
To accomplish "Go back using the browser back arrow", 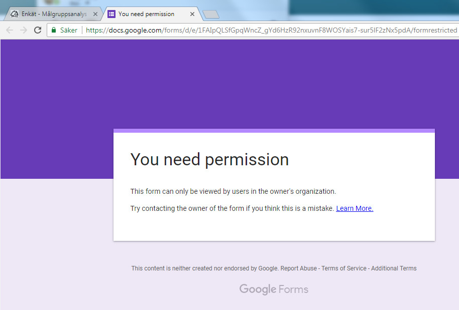I will [9, 30].
